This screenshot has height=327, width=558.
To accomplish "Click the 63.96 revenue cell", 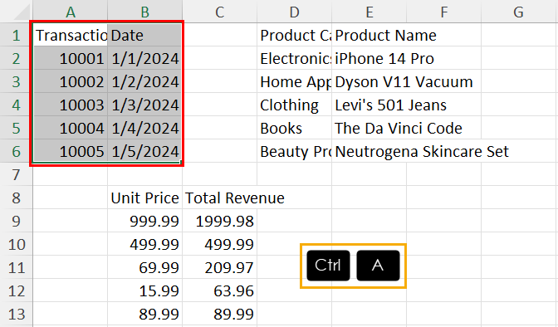I will point(219,290).
